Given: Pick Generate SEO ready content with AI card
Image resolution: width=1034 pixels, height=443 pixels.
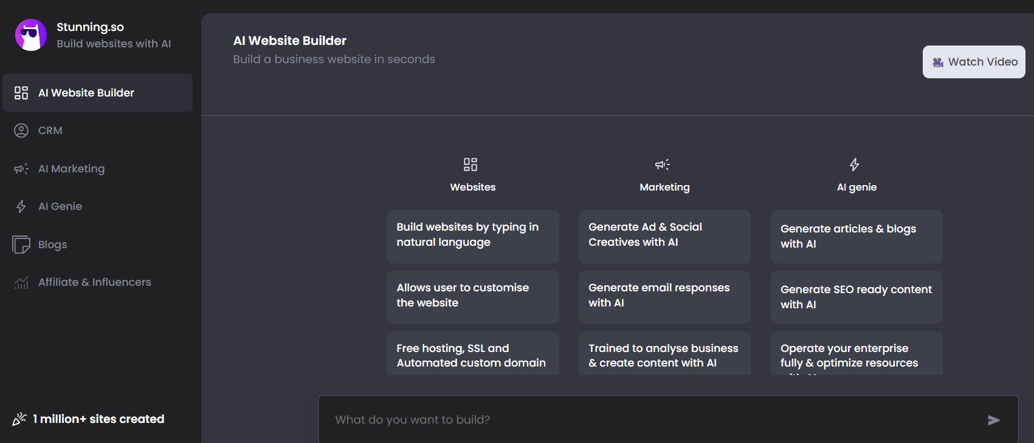Looking at the screenshot, I should [x=856, y=297].
